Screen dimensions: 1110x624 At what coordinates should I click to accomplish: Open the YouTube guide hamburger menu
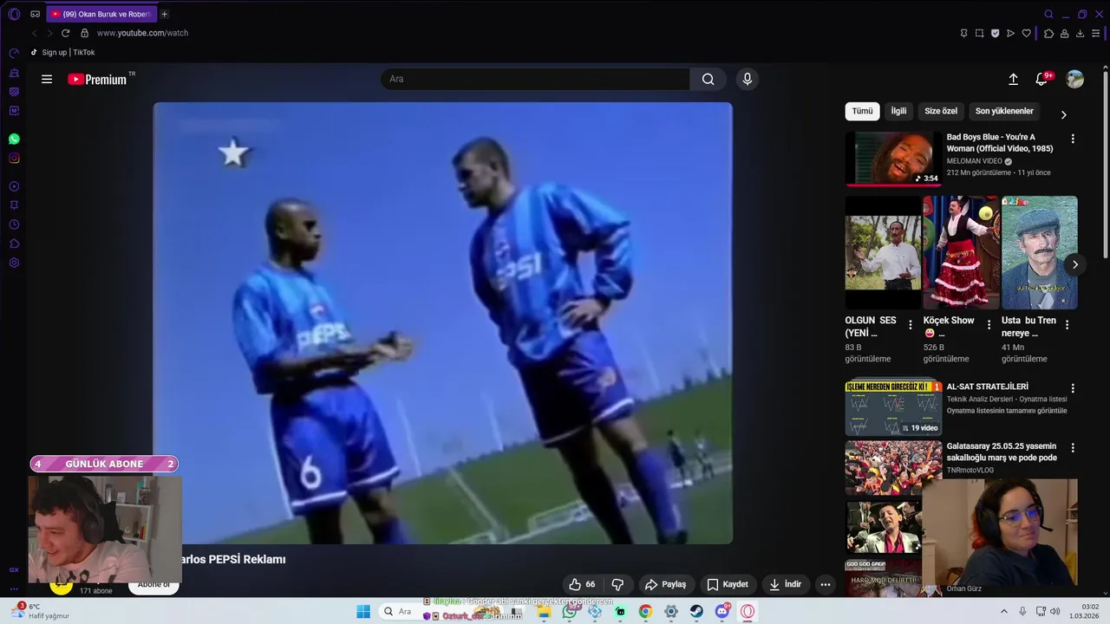coord(47,79)
